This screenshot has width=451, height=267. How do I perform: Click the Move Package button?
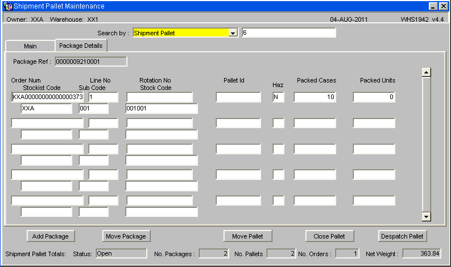coord(126,236)
